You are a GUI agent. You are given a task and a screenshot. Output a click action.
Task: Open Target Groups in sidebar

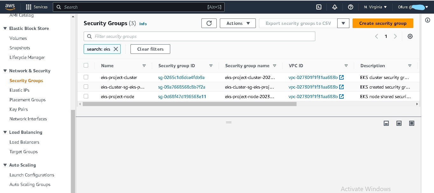tap(24, 152)
